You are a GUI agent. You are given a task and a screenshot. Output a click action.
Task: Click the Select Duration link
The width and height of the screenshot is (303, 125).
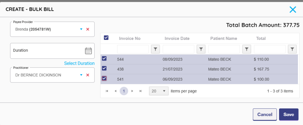(x=79, y=63)
